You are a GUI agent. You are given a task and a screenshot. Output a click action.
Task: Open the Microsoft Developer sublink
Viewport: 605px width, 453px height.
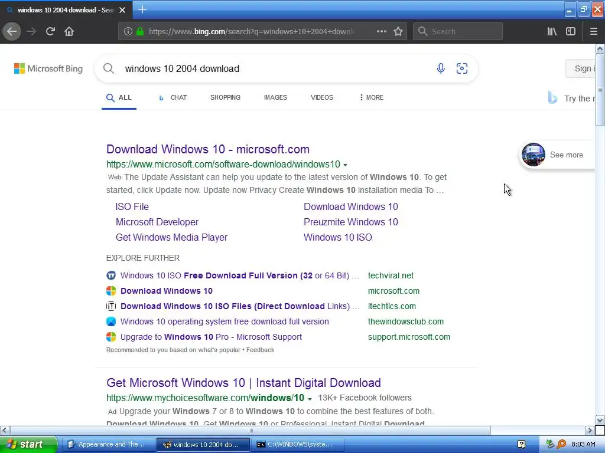[x=157, y=222]
